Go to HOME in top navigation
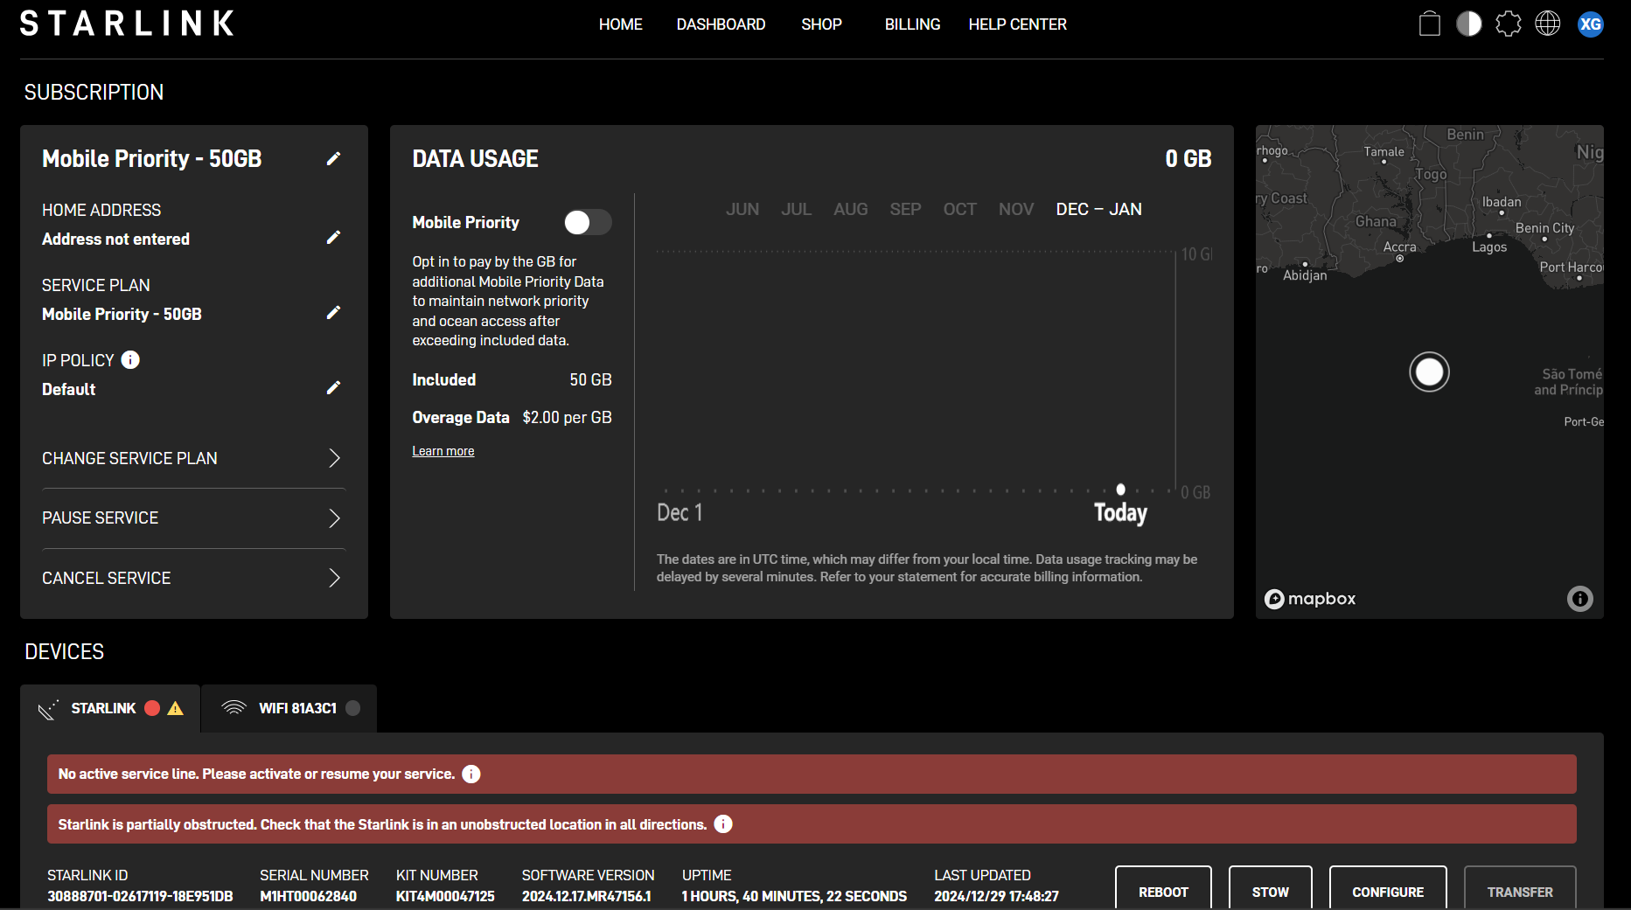Screen dimensions: 1631x910 (621, 24)
